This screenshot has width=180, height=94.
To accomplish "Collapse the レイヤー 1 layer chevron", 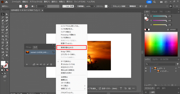I will [152, 68].
